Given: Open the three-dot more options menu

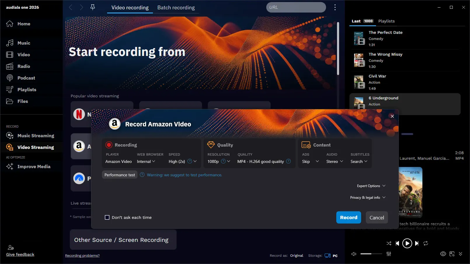Looking at the screenshot, I should (x=335, y=7).
